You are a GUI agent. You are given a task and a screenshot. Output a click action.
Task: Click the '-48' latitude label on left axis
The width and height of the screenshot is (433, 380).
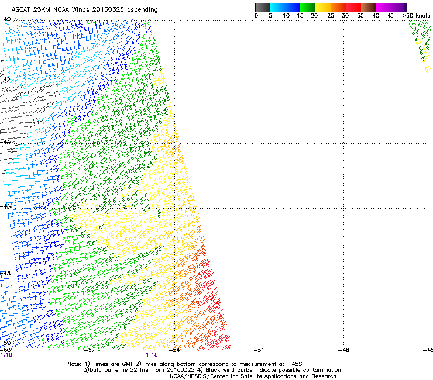[x=5, y=273]
